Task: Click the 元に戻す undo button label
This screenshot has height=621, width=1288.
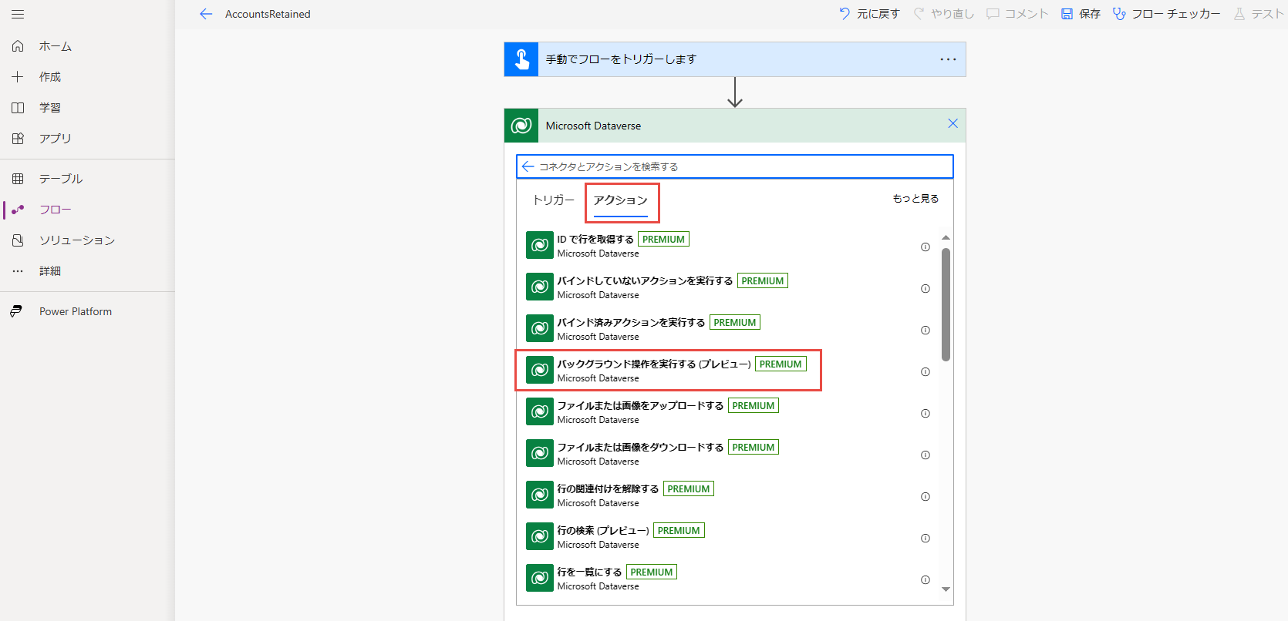Action: (878, 14)
